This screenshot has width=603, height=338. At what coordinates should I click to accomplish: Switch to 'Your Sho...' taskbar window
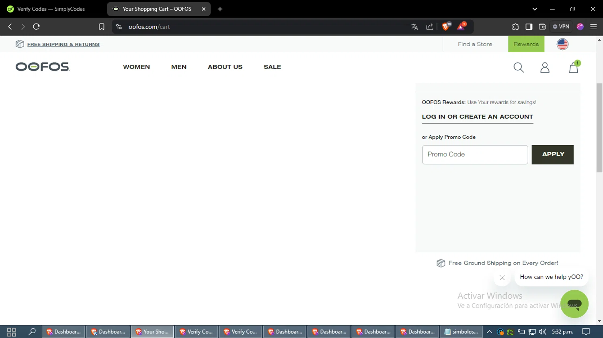[x=152, y=332]
